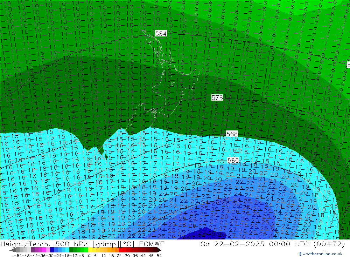Click the left gray arrow of color scale
This screenshot has width=350, height=257.
[x=13, y=250]
